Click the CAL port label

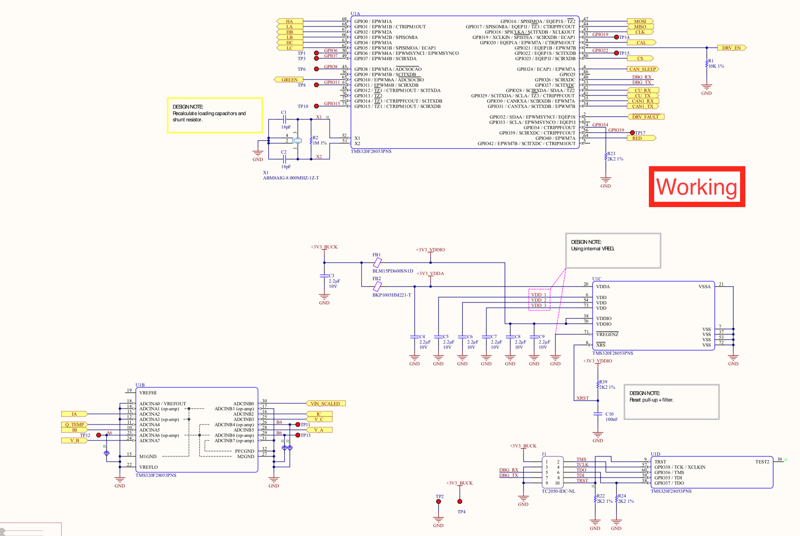[642, 42]
